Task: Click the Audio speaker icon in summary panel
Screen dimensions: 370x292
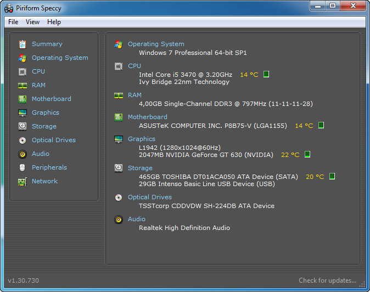Action: (119, 220)
